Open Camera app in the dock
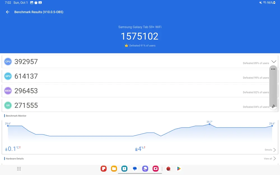 tap(155, 169)
